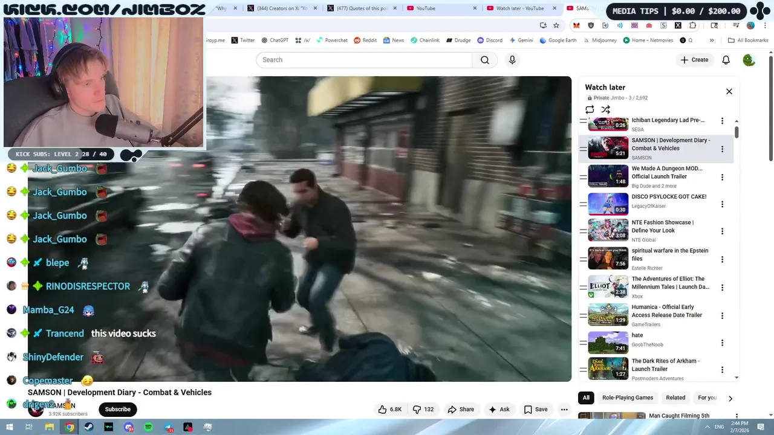Play the DISCO PSYLOCKE GOT CAKE thumbnail
The image size is (774, 435).
[608, 204]
